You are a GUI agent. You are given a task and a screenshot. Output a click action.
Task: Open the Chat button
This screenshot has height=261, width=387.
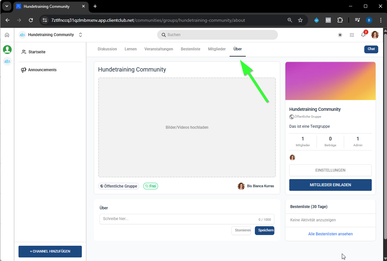pyautogui.click(x=371, y=49)
